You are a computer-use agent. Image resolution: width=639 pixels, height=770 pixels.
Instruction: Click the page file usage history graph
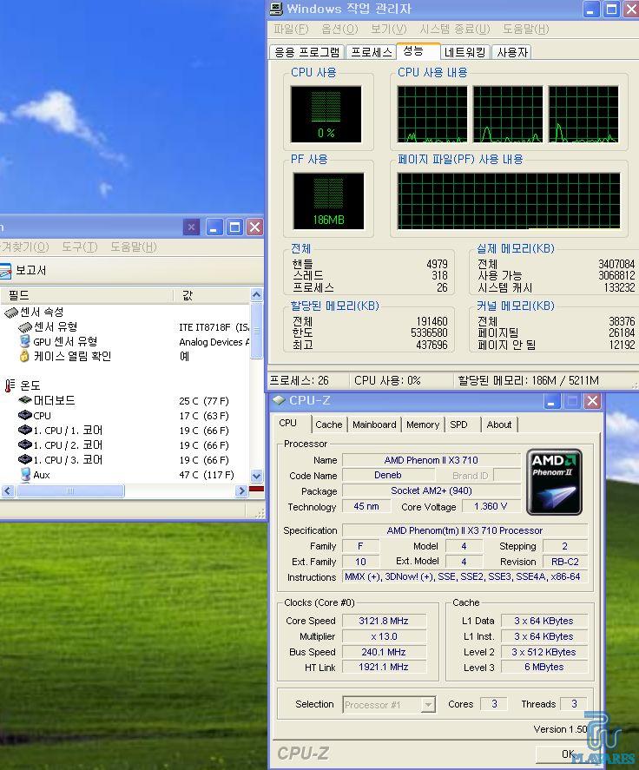click(509, 201)
